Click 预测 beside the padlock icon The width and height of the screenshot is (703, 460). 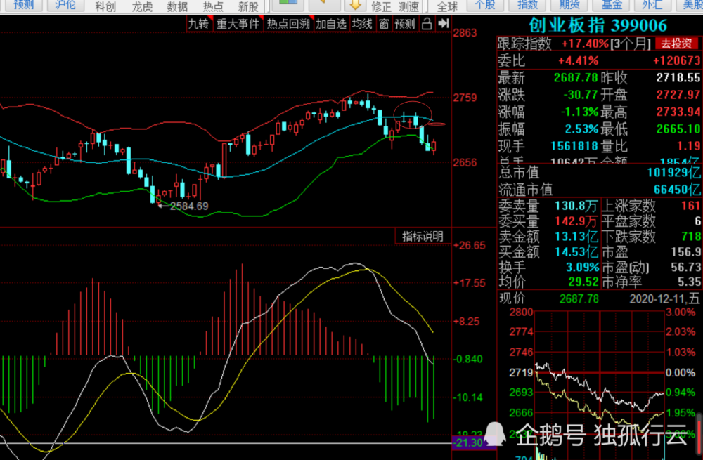[x=405, y=24]
